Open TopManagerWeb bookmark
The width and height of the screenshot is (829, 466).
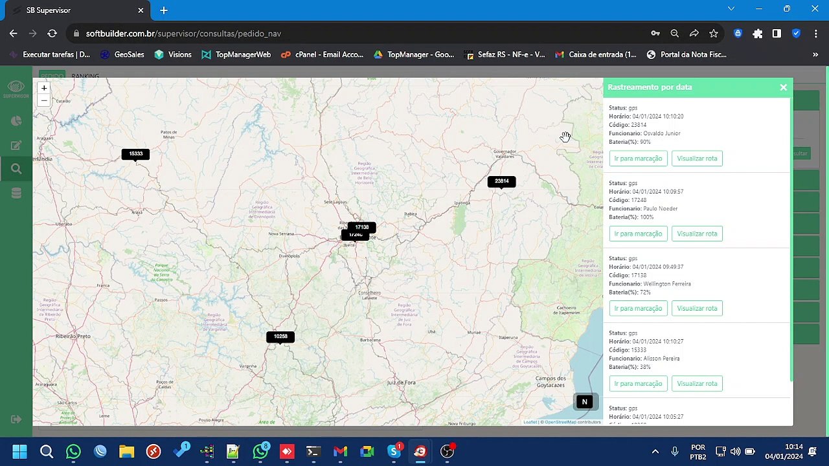point(236,54)
